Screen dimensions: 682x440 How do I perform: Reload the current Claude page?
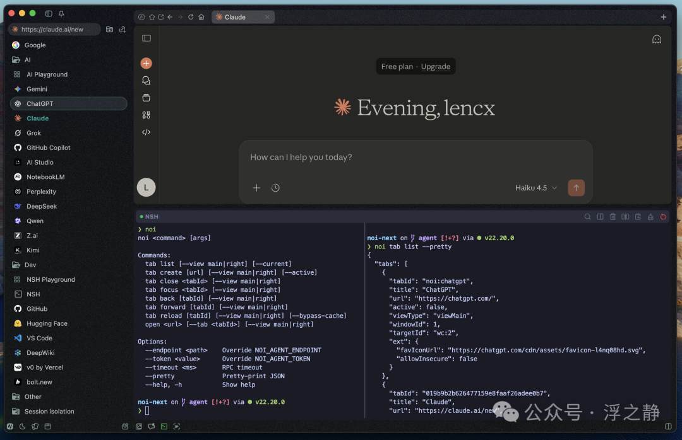[x=191, y=17]
